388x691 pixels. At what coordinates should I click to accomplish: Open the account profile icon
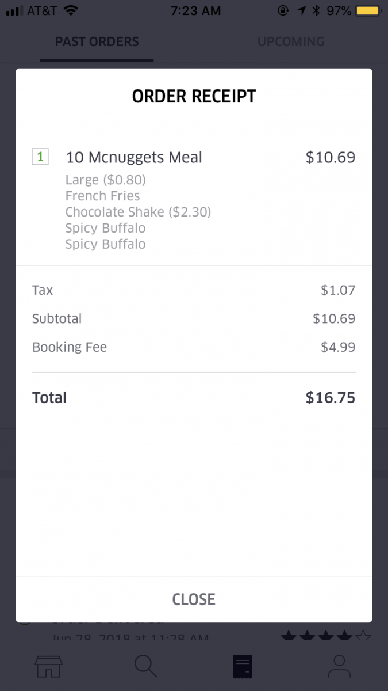coord(339,666)
